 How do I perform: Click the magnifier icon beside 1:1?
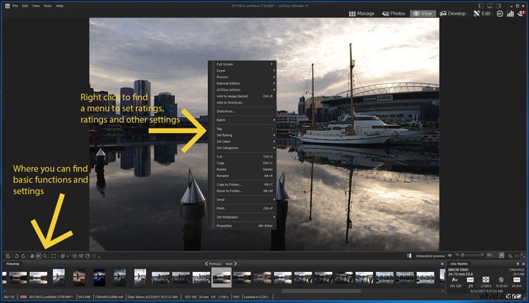(510, 256)
